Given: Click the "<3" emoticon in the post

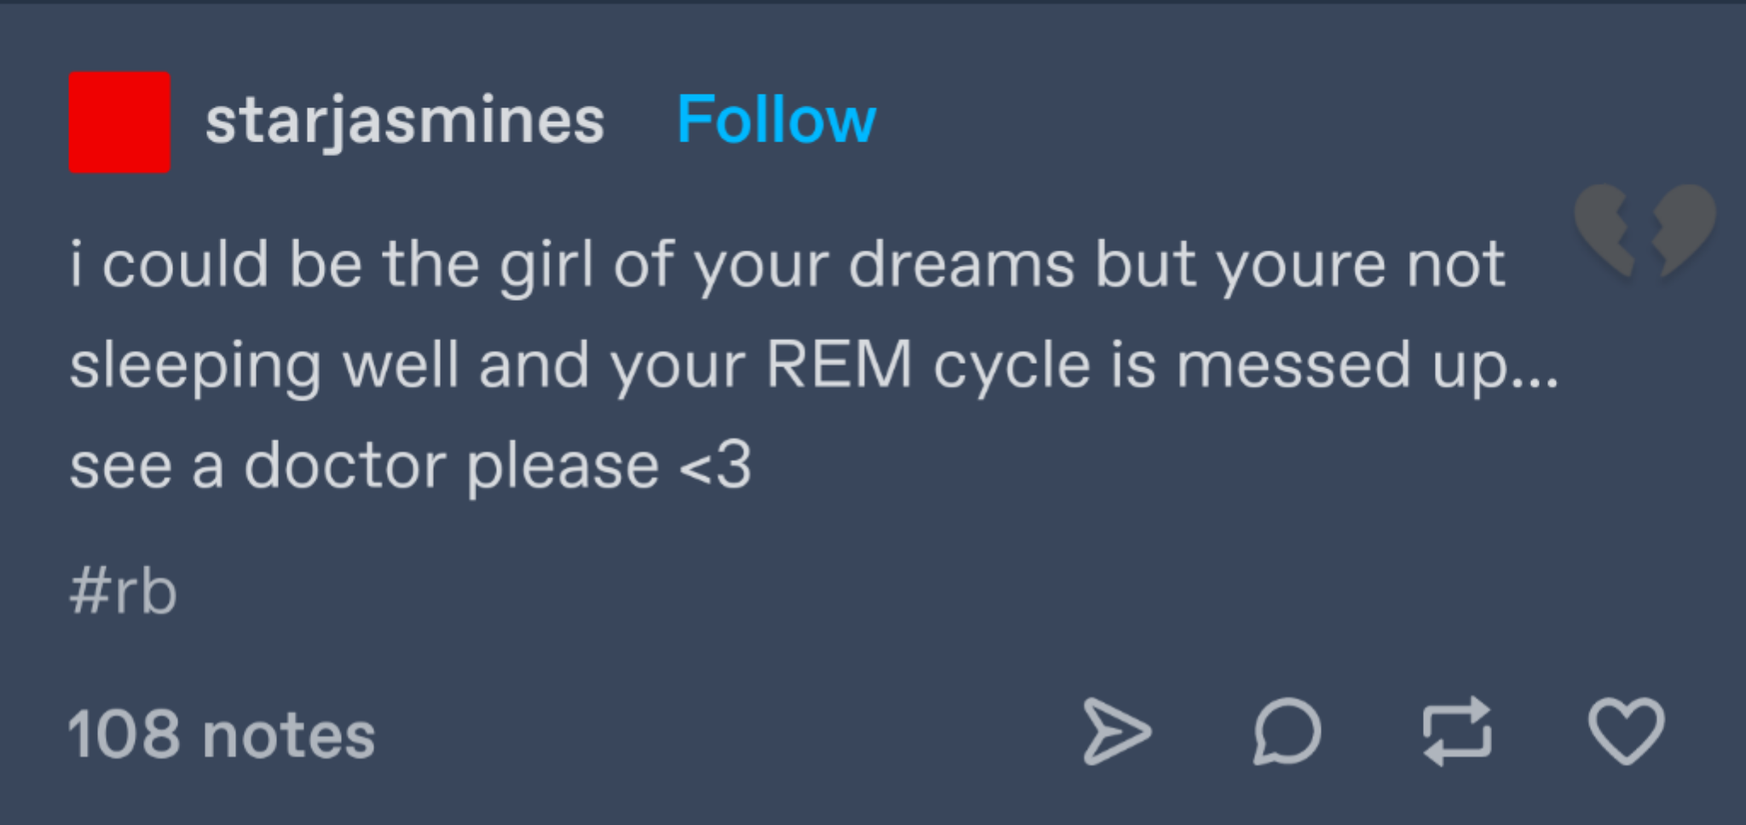Looking at the screenshot, I should tap(715, 466).
